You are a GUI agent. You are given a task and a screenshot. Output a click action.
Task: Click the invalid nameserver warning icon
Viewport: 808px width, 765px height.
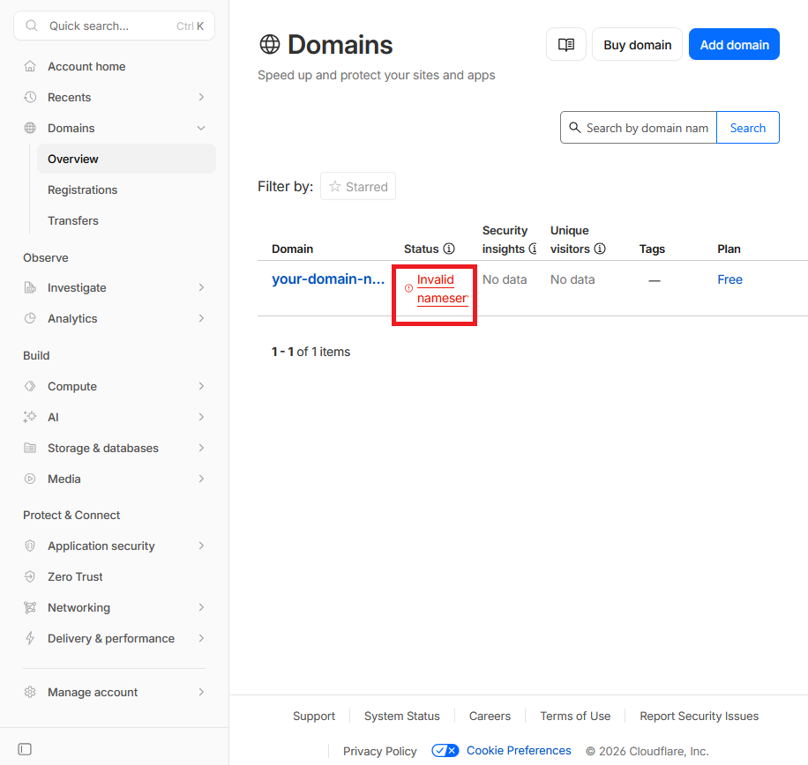pos(408,288)
